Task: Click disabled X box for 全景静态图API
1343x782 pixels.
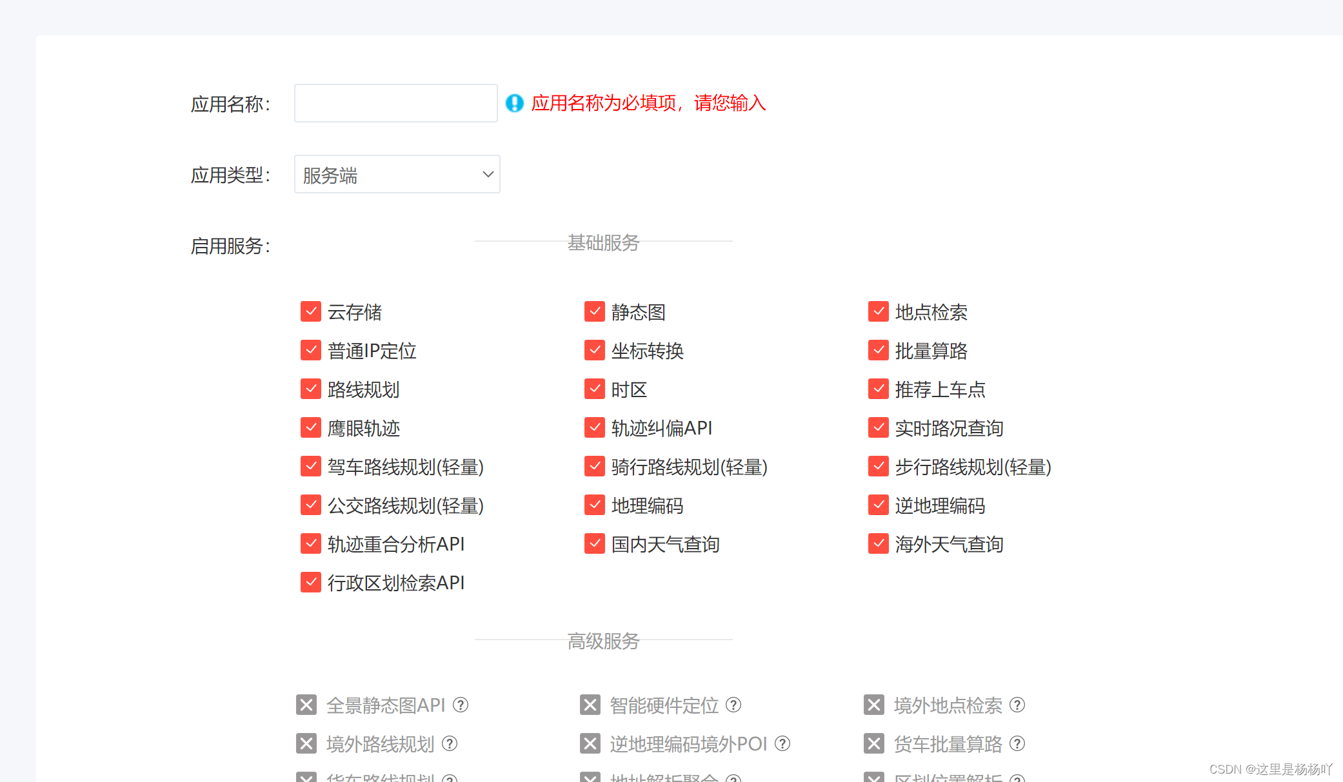Action: click(306, 705)
